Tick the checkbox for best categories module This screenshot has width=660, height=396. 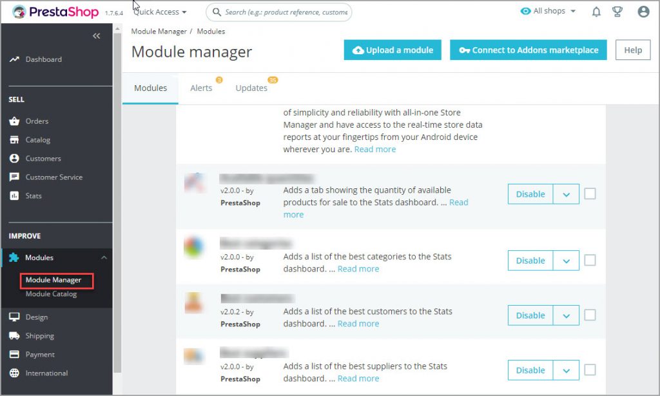590,261
